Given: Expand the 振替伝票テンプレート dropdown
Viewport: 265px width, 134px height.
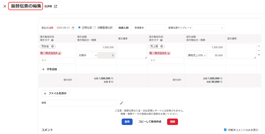Looking at the screenshot, I should click(208, 28).
